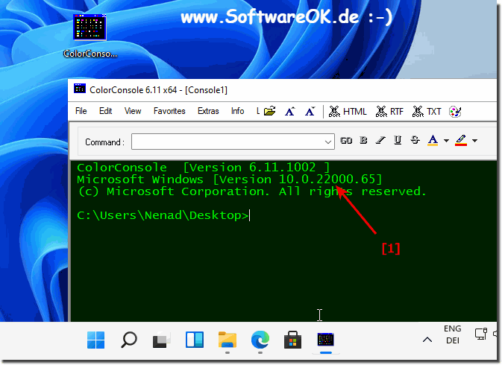Viewport: 502px width, 365px height.
Task: Open the File menu
Action: click(x=81, y=111)
